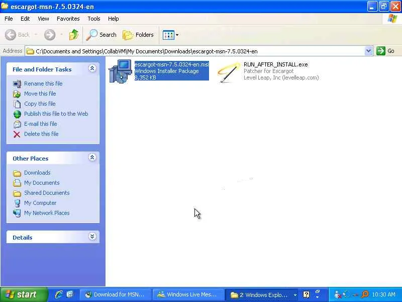Click the folder icon in address bar
This screenshot has height=302, width=402.
click(30, 51)
